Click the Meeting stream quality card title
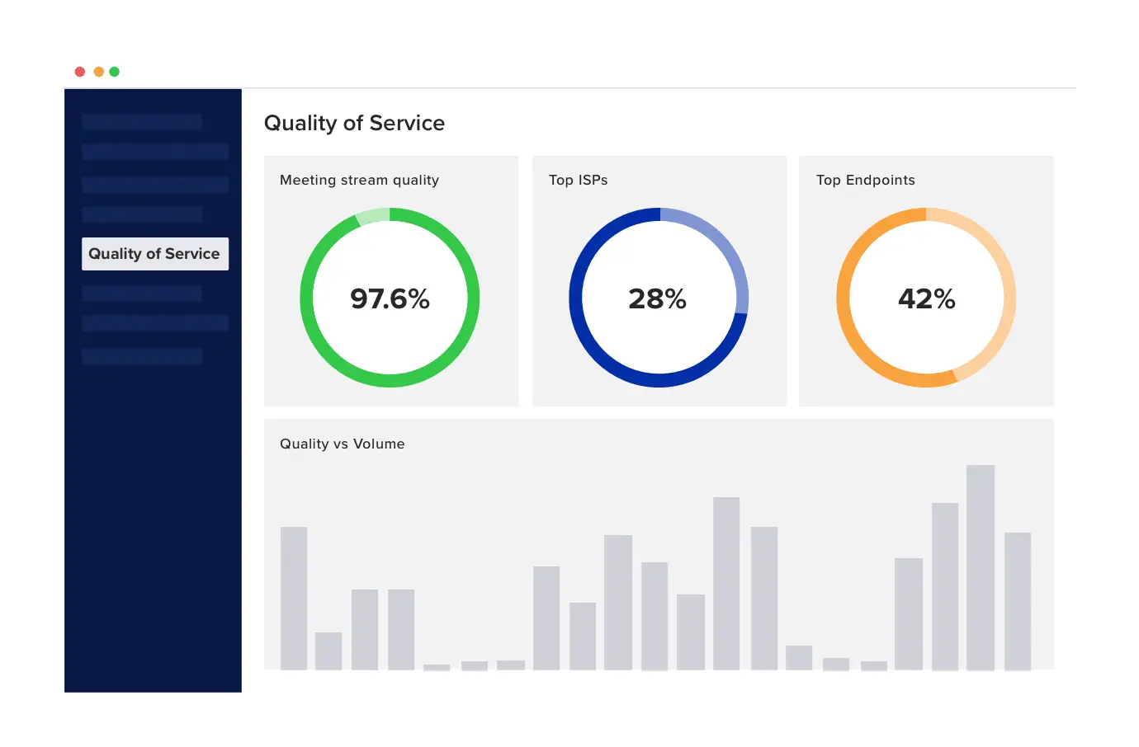The height and width of the screenshot is (747, 1139). coord(359,180)
